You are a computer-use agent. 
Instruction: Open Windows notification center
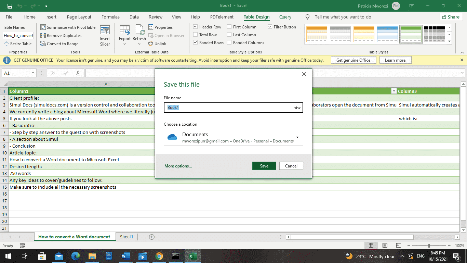[x=456, y=256]
